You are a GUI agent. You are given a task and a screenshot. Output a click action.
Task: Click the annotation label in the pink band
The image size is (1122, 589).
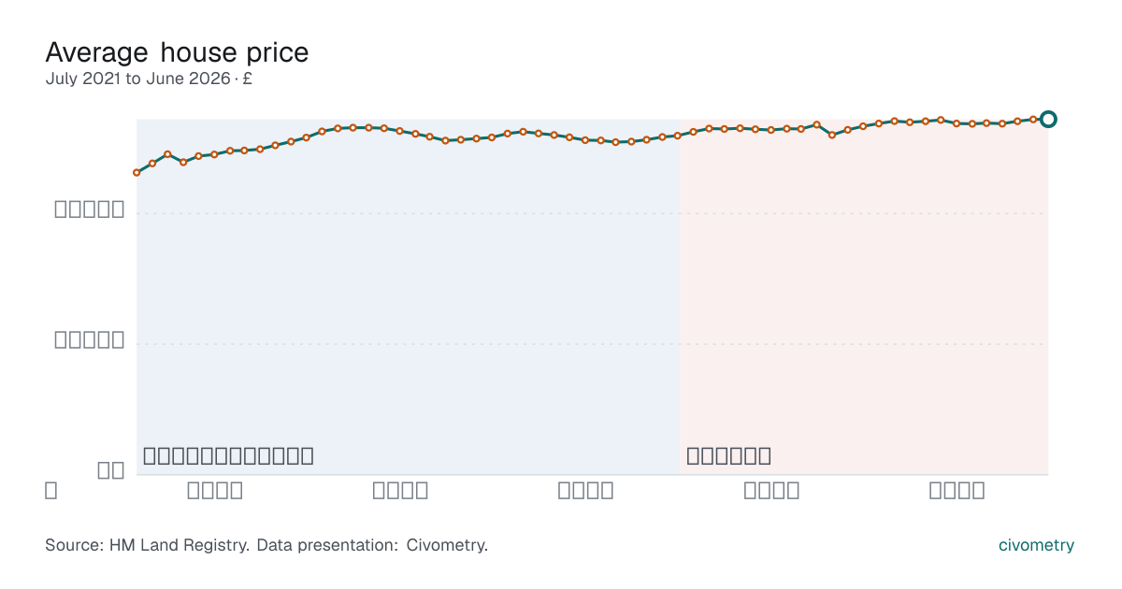(728, 456)
